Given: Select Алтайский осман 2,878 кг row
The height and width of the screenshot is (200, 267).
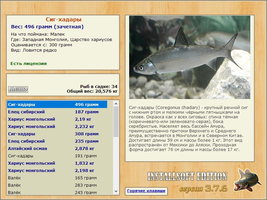Looking at the screenshot, I should click(57, 148).
